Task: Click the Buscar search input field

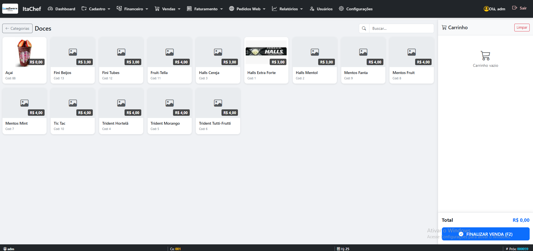Action: pos(401,28)
